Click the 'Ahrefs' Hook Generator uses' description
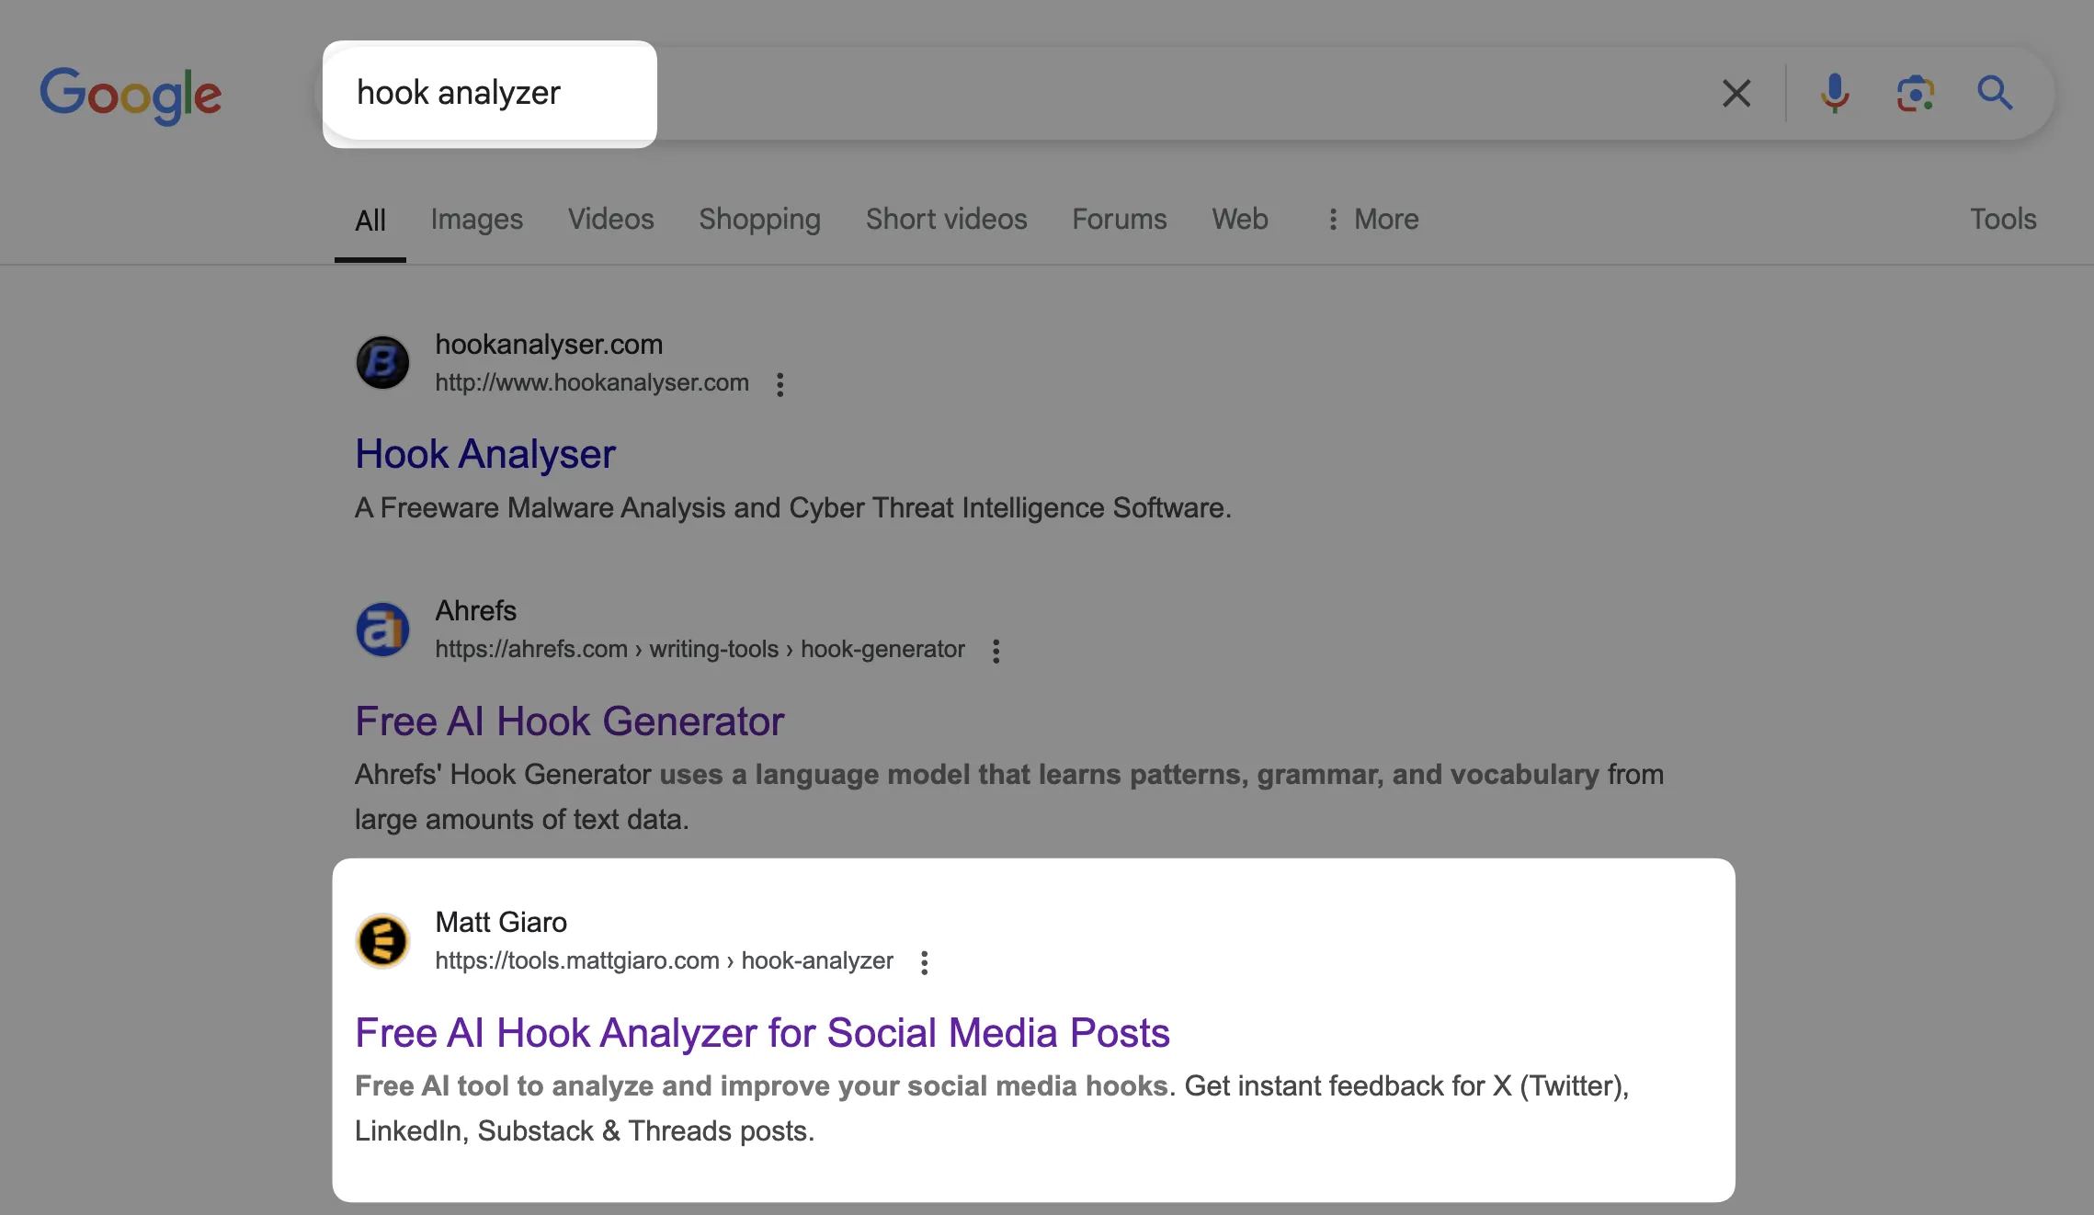The width and height of the screenshot is (2094, 1215). 1008,797
